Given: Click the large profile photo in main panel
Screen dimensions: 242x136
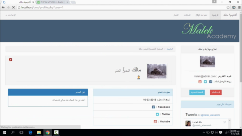Looking at the screenshot, I should click(x=157, y=71).
